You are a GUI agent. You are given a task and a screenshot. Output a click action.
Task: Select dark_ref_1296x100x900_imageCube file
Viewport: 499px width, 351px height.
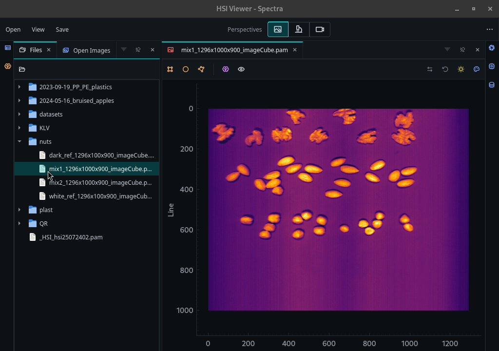click(87, 155)
